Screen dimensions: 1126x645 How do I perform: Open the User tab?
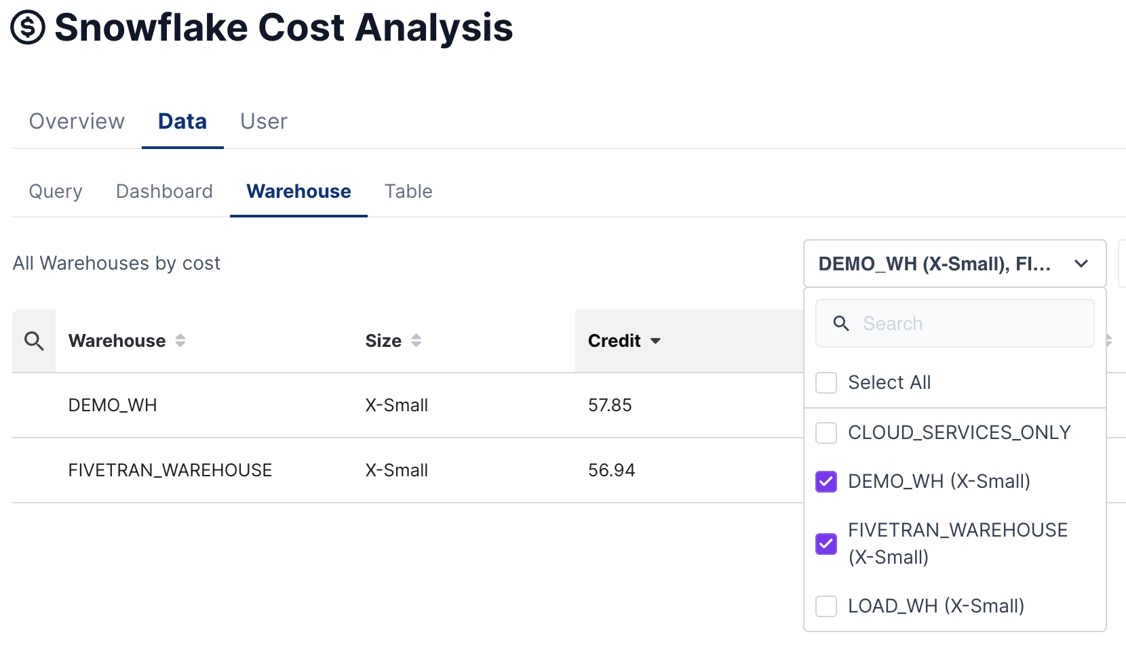(264, 121)
